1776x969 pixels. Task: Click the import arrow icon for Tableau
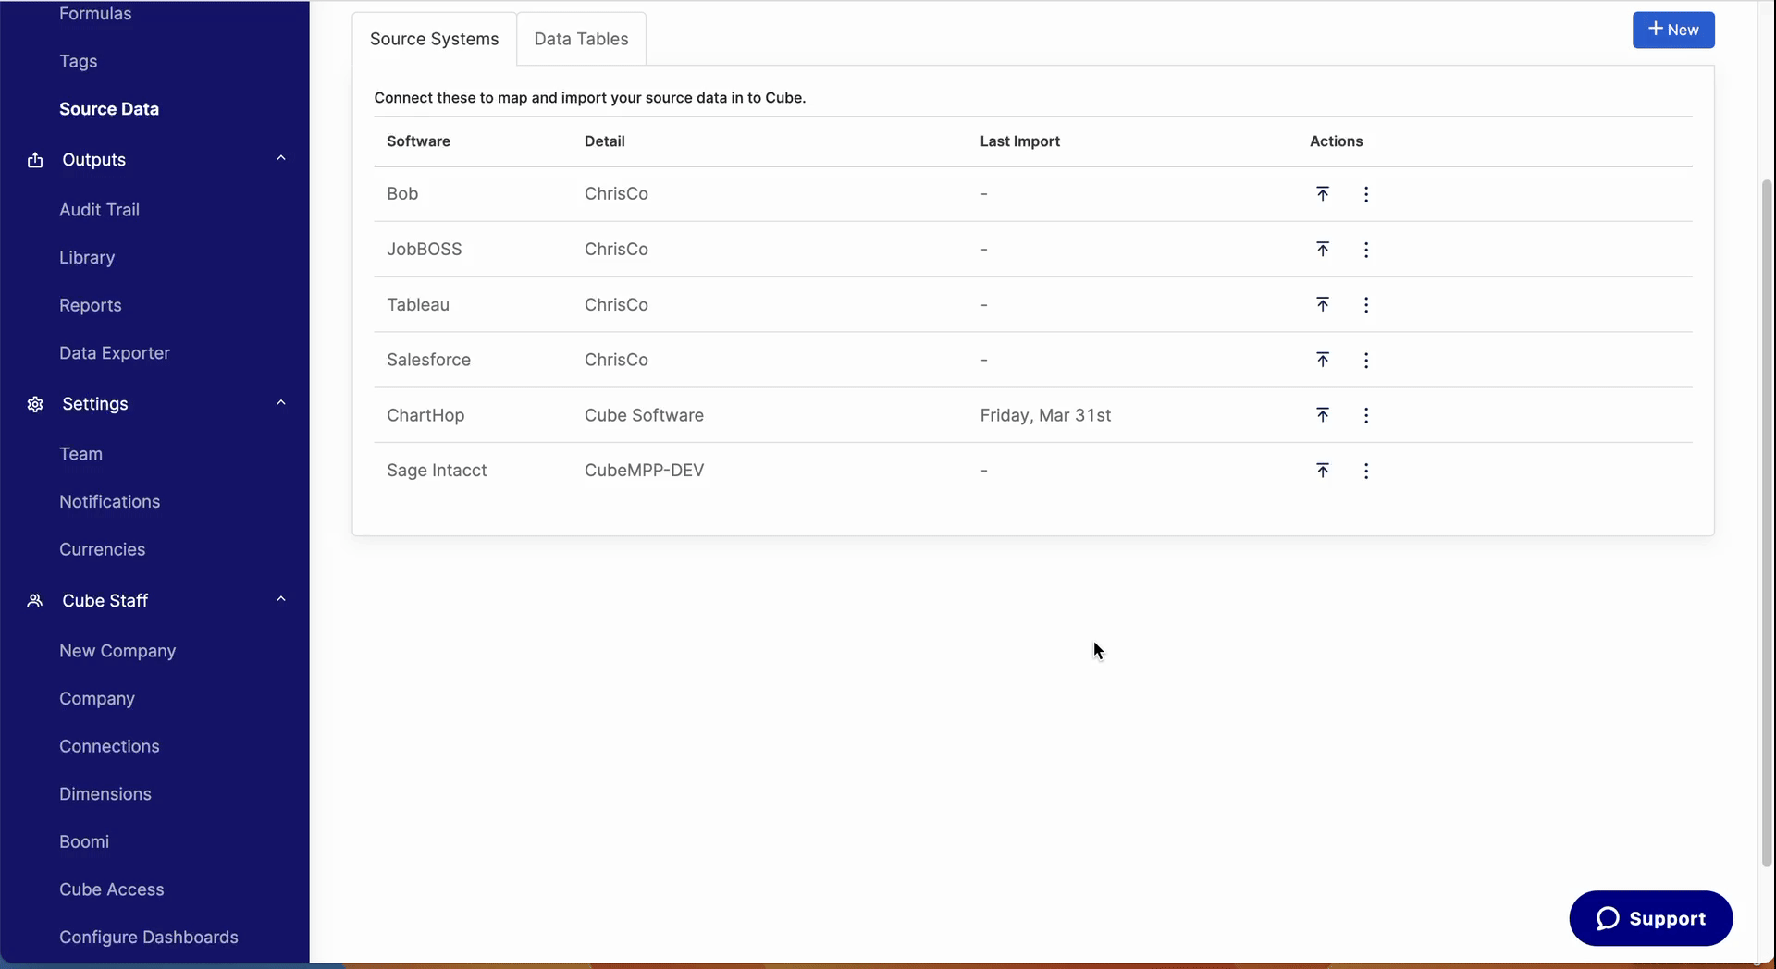click(1323, 304)
